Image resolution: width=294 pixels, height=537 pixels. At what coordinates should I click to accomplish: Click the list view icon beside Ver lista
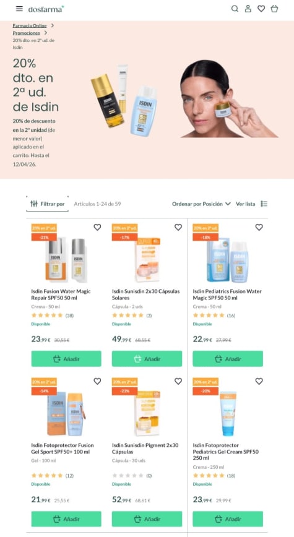264,204
